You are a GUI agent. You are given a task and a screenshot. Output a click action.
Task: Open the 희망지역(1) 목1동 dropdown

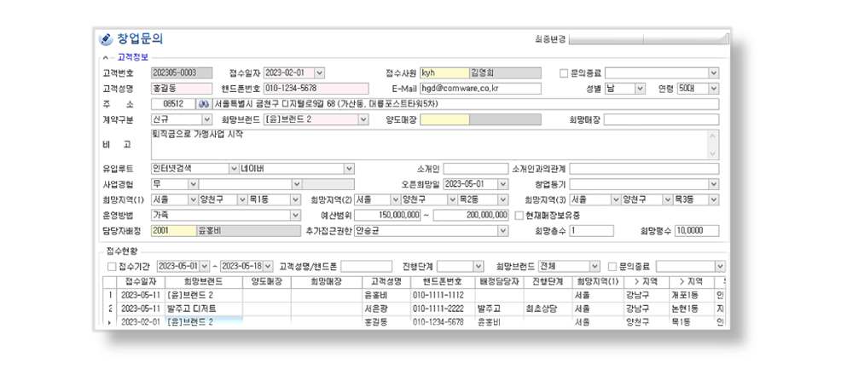[295, 199]
